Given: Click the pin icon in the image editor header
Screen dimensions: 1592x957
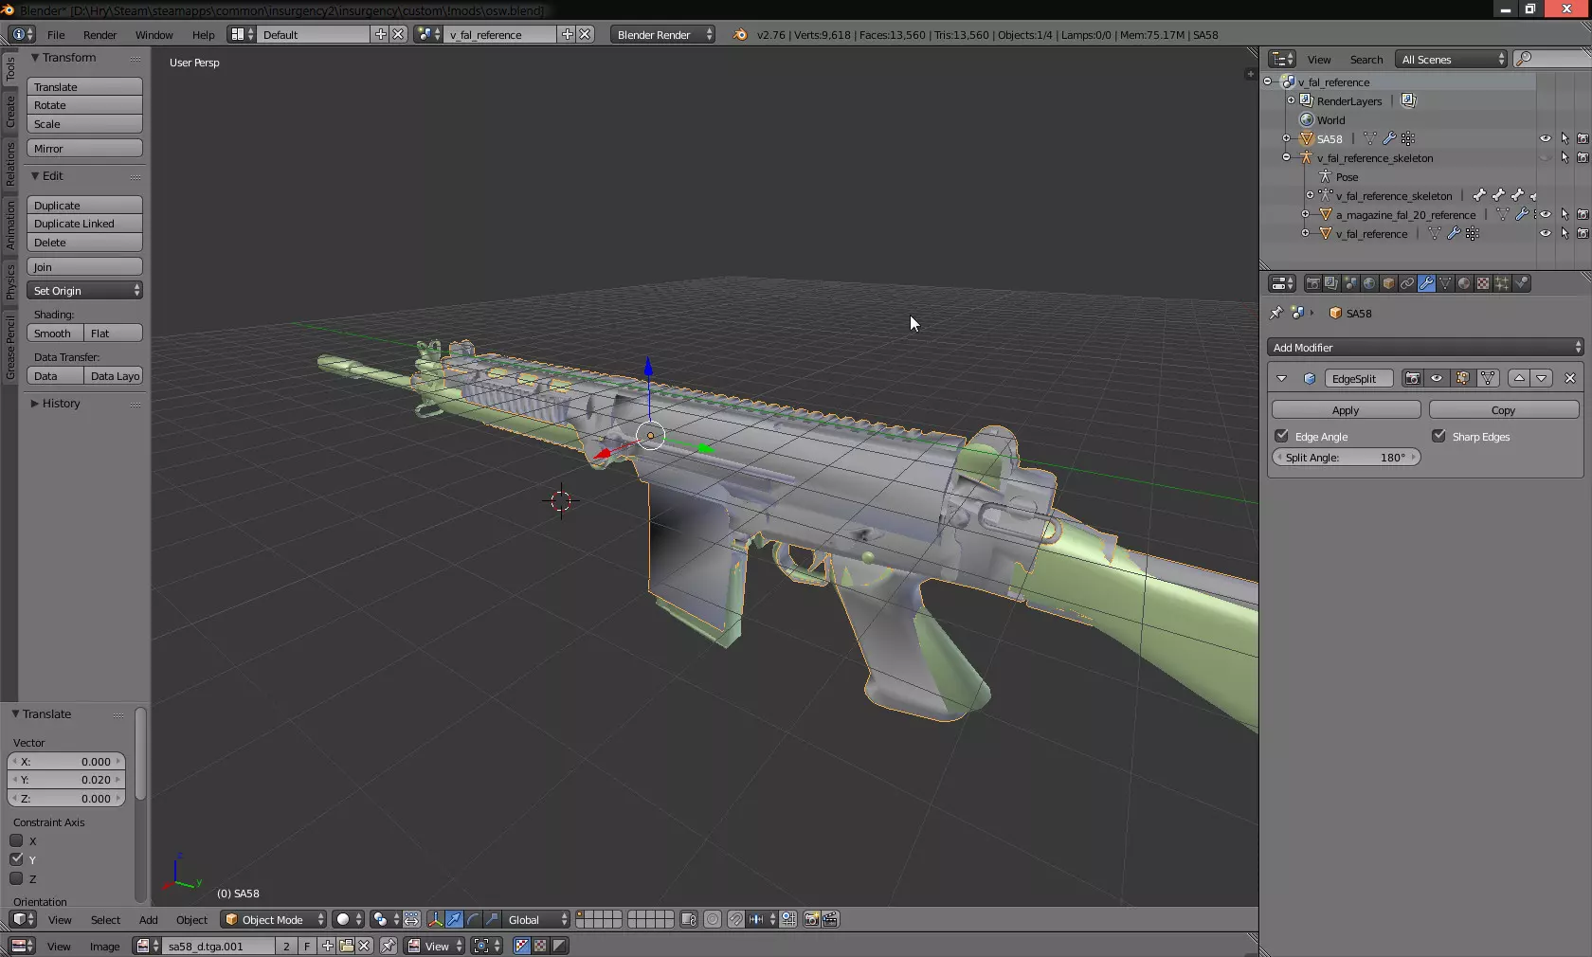Looking at the screenshot, I should coord(389,946).
